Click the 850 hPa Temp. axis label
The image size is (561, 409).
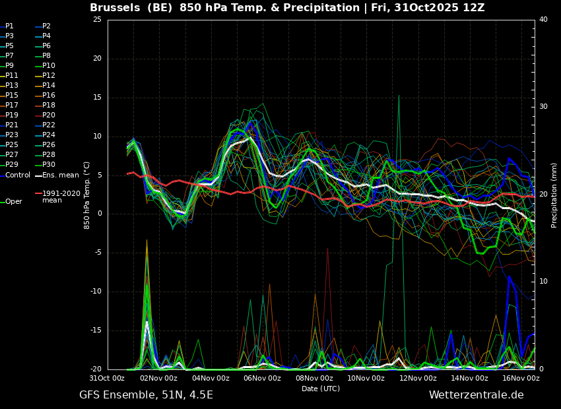point(86,195)
